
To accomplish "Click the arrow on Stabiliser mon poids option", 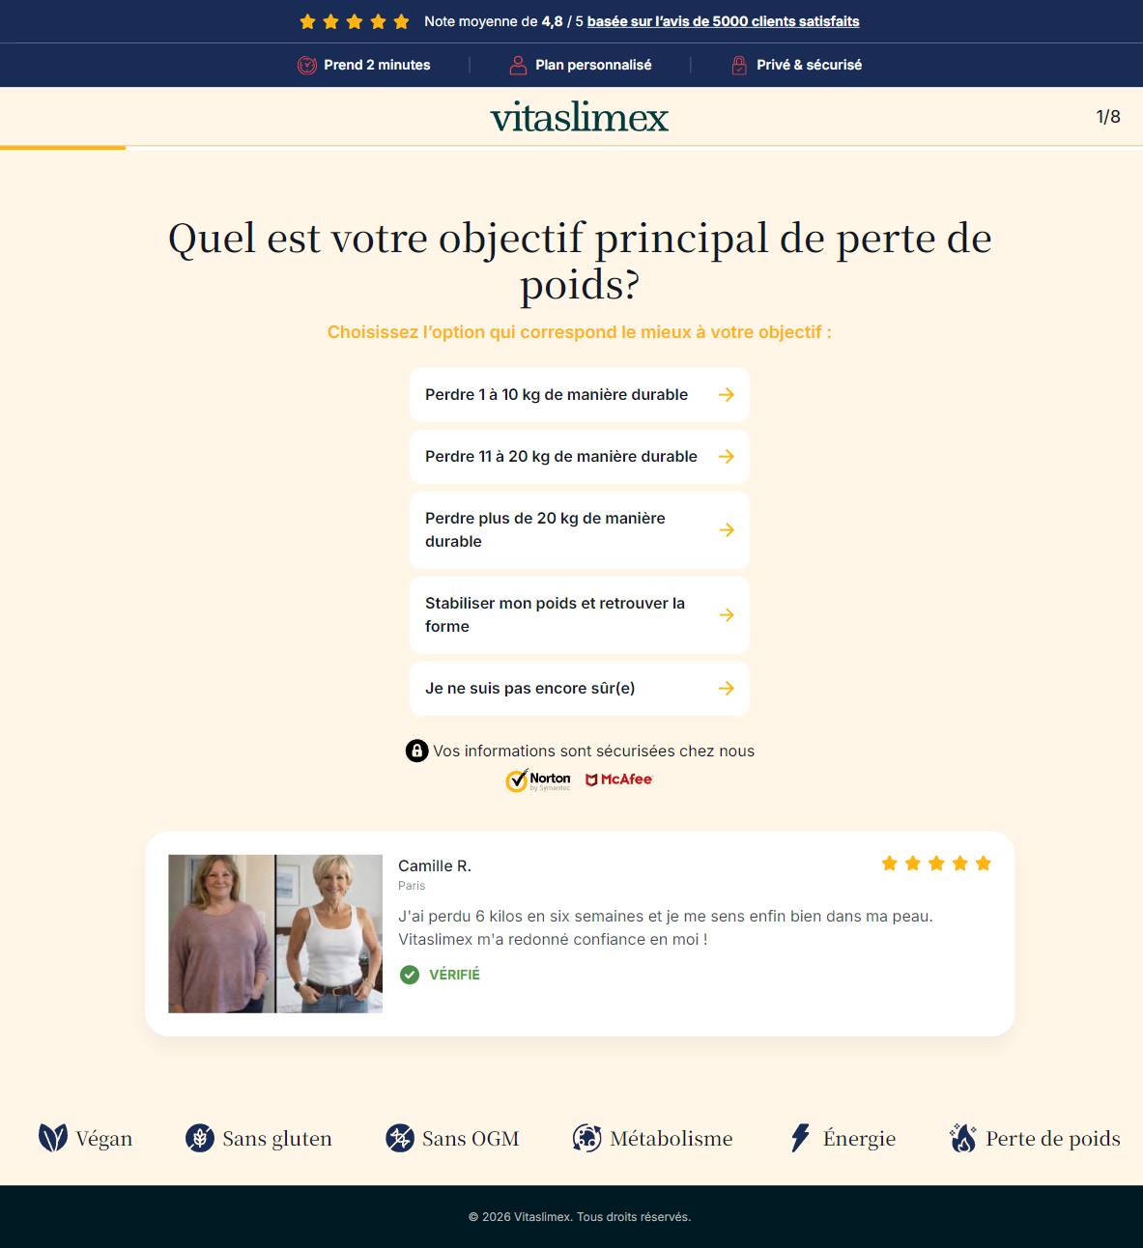I will click(727, 614).
